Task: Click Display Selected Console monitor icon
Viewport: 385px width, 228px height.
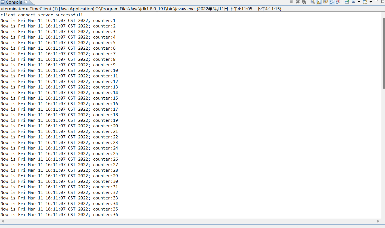Action: [353, 2]
